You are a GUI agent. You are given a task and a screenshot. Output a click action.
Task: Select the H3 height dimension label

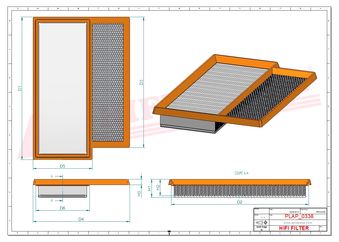(139, 194)
